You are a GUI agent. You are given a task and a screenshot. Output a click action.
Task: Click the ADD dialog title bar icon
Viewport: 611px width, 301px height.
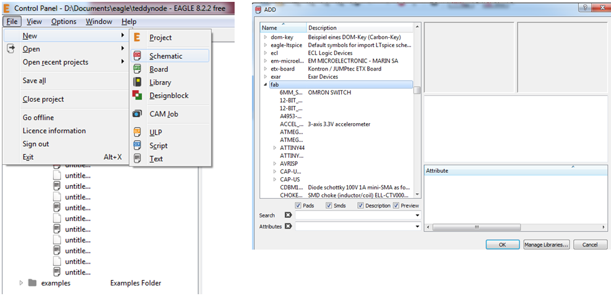258,10
